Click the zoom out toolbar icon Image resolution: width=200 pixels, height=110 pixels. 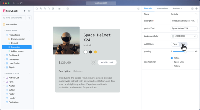[45, 8]
